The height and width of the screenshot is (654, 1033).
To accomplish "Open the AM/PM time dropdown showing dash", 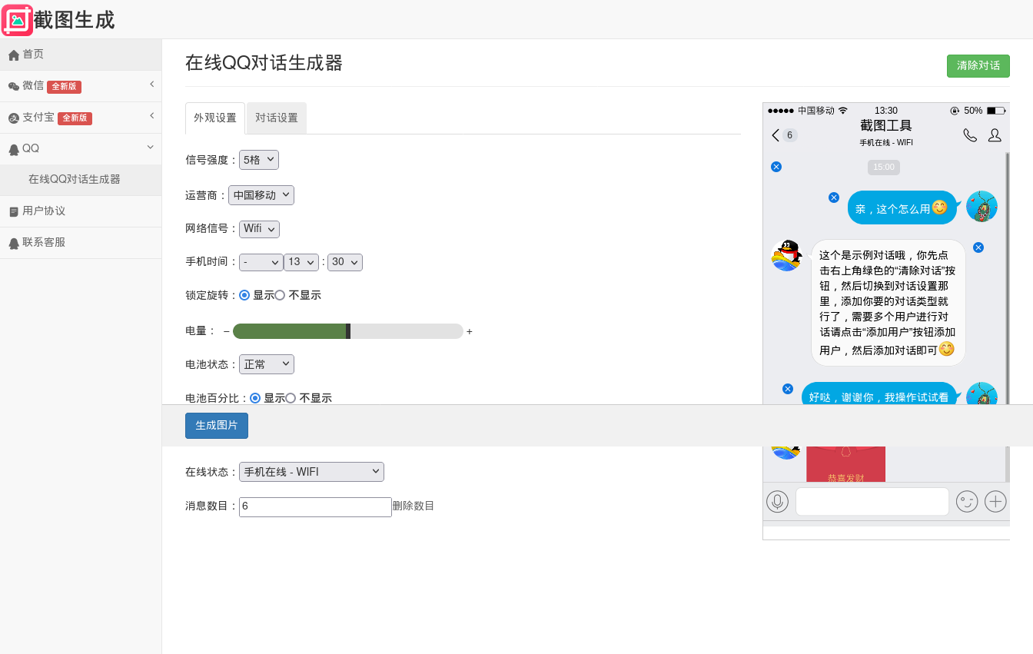I will tap(261, 262).
